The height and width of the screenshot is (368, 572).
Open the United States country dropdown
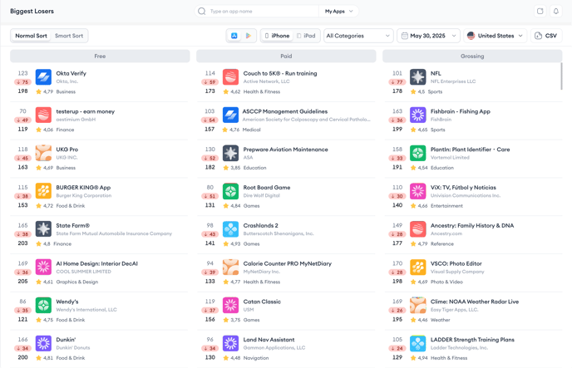pyautogui.click(x=495, y=36)
